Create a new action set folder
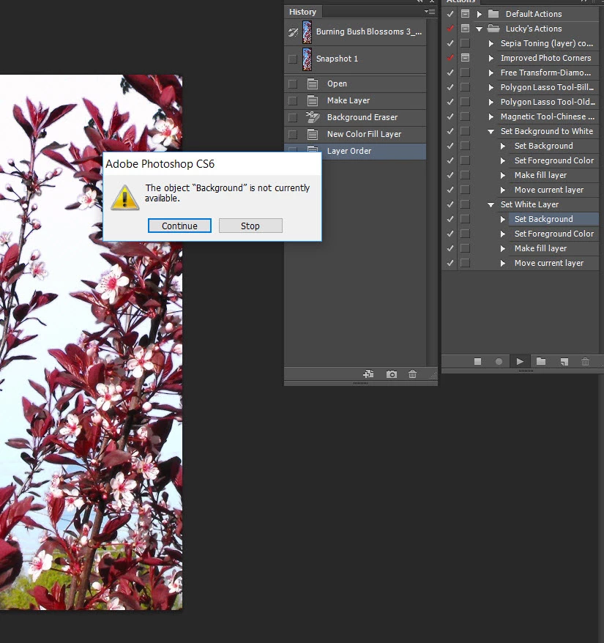The image size is (604, 643). tap(541, 361)
